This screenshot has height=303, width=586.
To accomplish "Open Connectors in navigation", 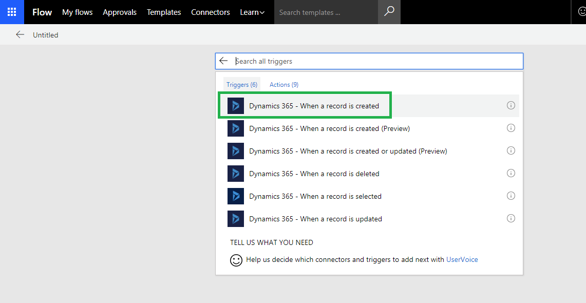I will [211, 12].
